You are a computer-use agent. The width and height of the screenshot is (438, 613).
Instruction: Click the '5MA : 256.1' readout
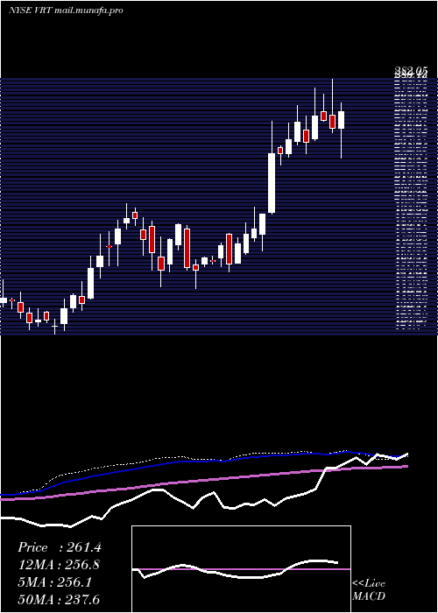[x=54, y=582]
